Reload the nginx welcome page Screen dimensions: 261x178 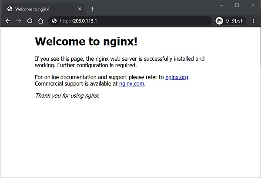pyautogui.click(x=30, y=21)
